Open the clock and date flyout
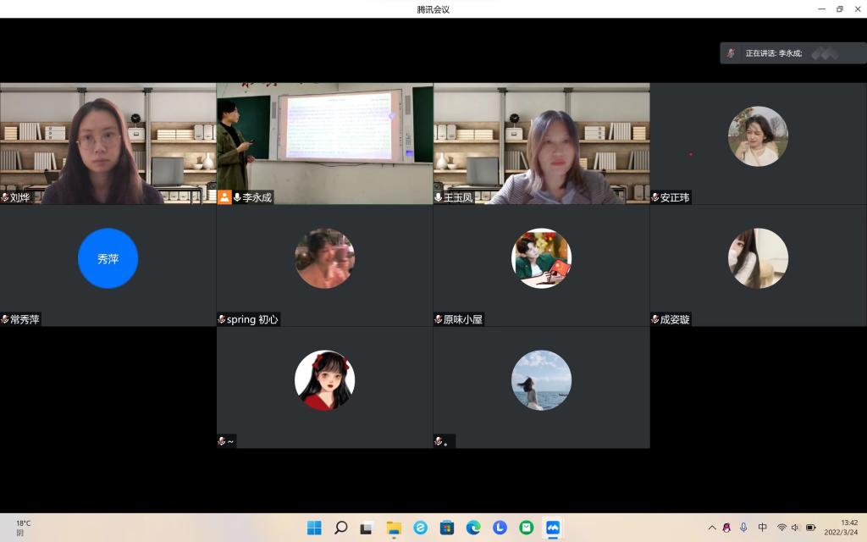Image resolution: width=867 pixels, height=542 pixels. (x=848, y=528)
